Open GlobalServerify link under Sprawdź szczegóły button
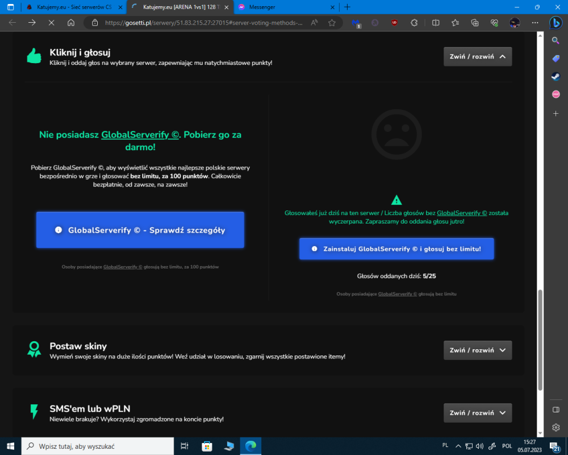 pos(123,267)
